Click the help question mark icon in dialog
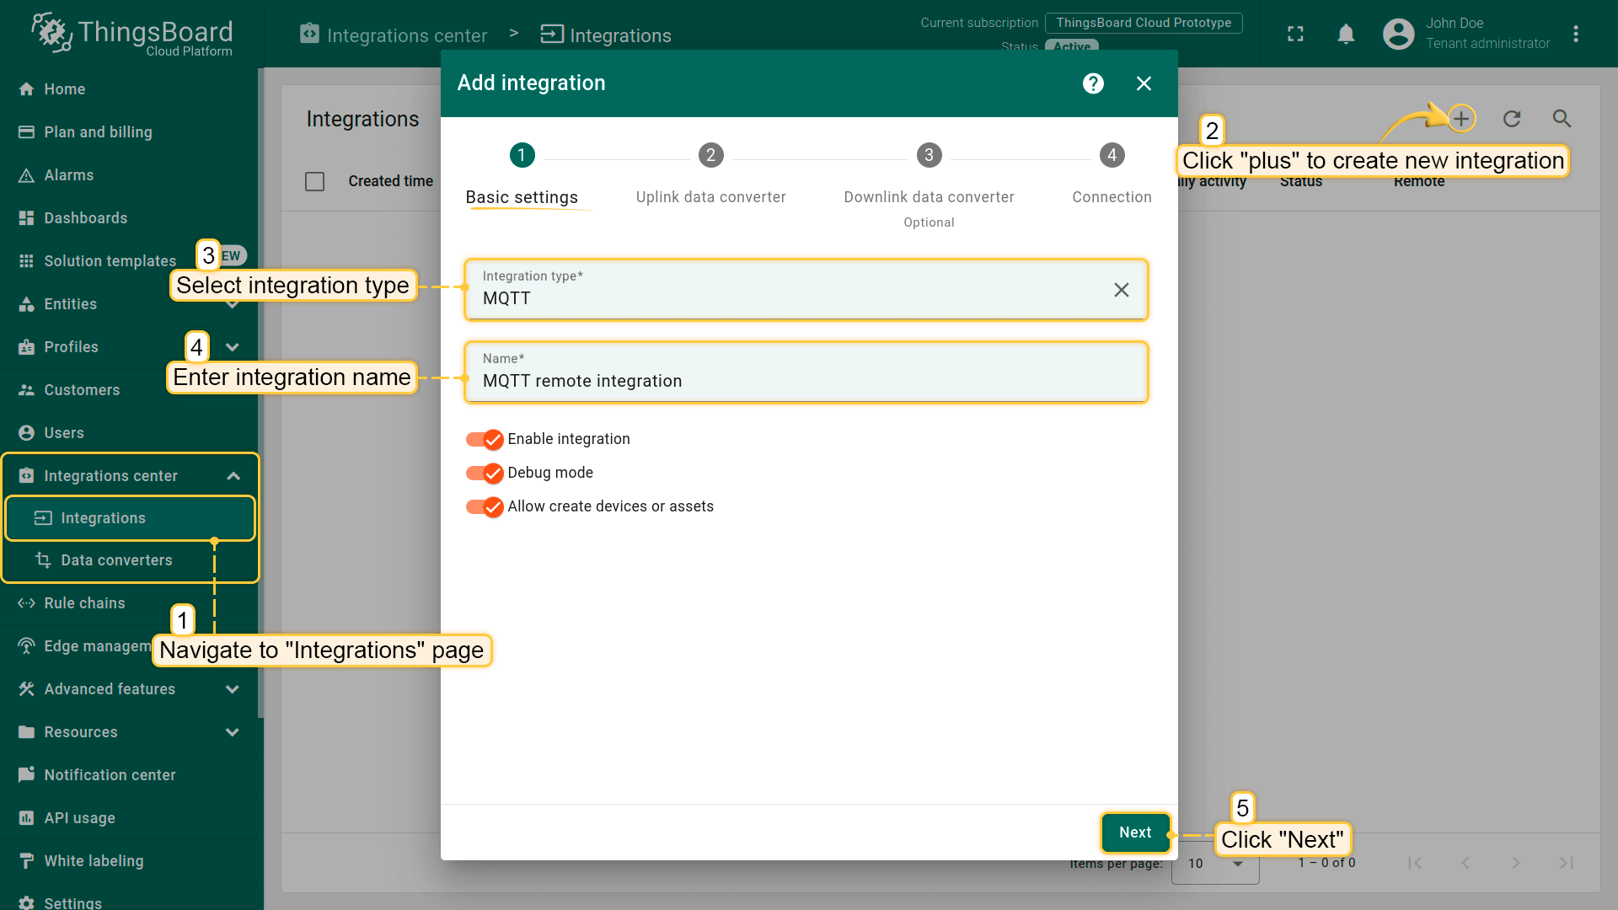The height and width of the screenshot is (910, 1618). point(1093,83)
